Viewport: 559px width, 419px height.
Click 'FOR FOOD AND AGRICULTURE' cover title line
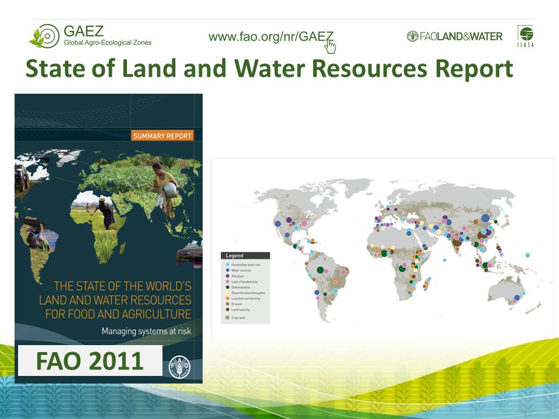[x=118, y=314]
